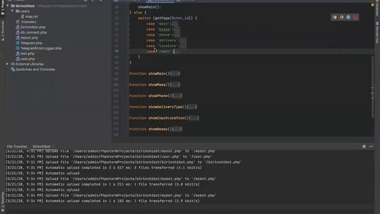Click log line 'completed in 1 s 182 ms'
Screen dimensions: 380x214
[103, 201]
